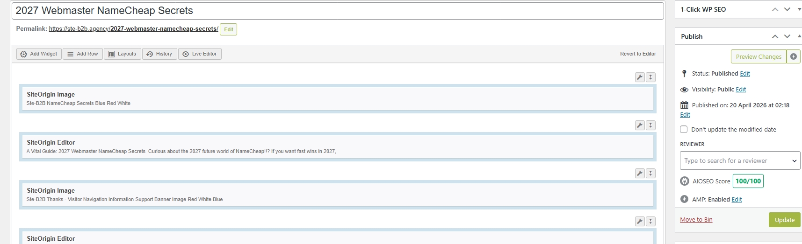Screen dimensions: 802x244
Task: Open wrench settings for A Vital Guide editor row
Action: (x=640, y=125)
